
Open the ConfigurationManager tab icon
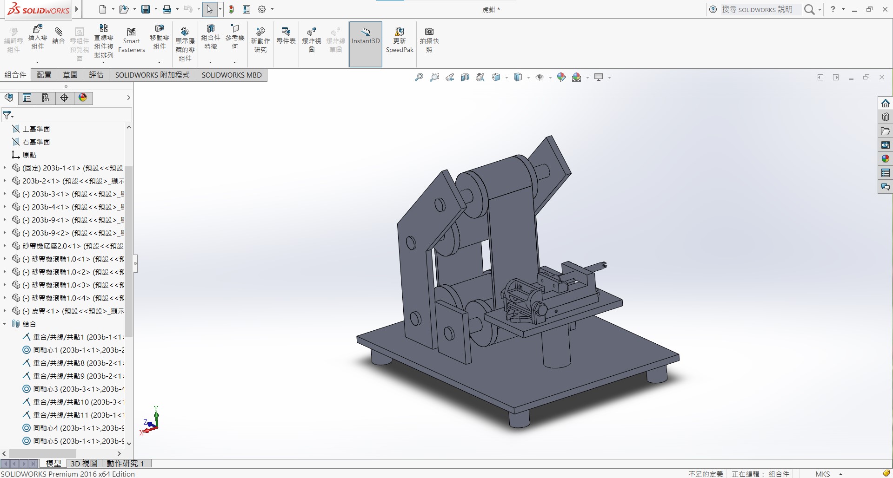(x=46, y=98)
